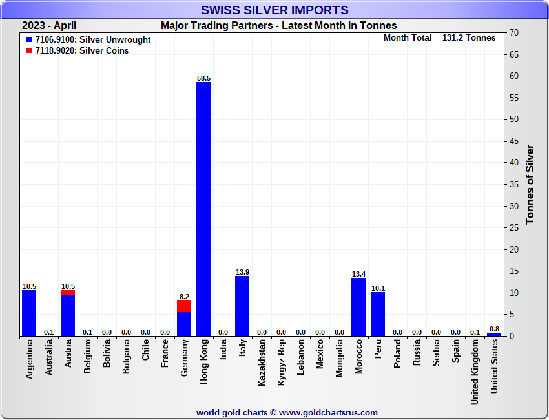Click the 7118.9020: Silver Coins legend text

point(81,51)
